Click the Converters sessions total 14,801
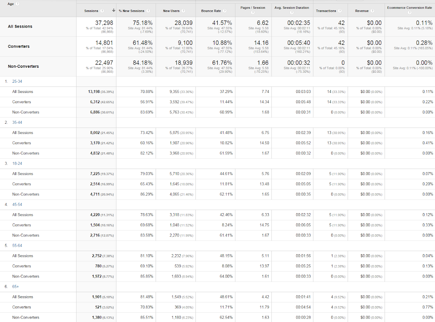The image size is (435, 322). [x=104, y=43]
